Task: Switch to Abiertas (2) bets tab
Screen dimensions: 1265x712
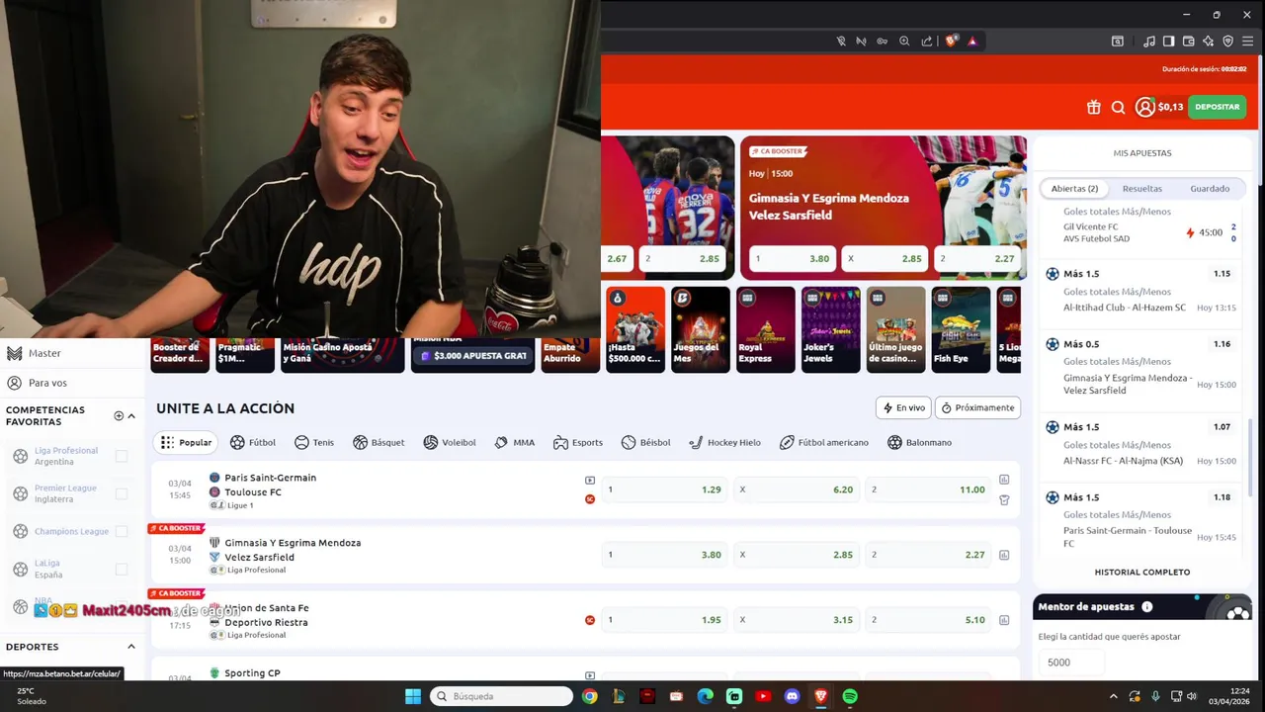Action: click(1074, 188)
